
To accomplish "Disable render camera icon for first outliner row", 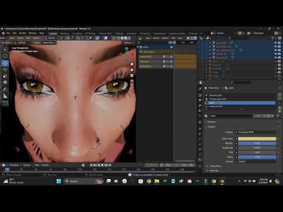I will point(279,42).
